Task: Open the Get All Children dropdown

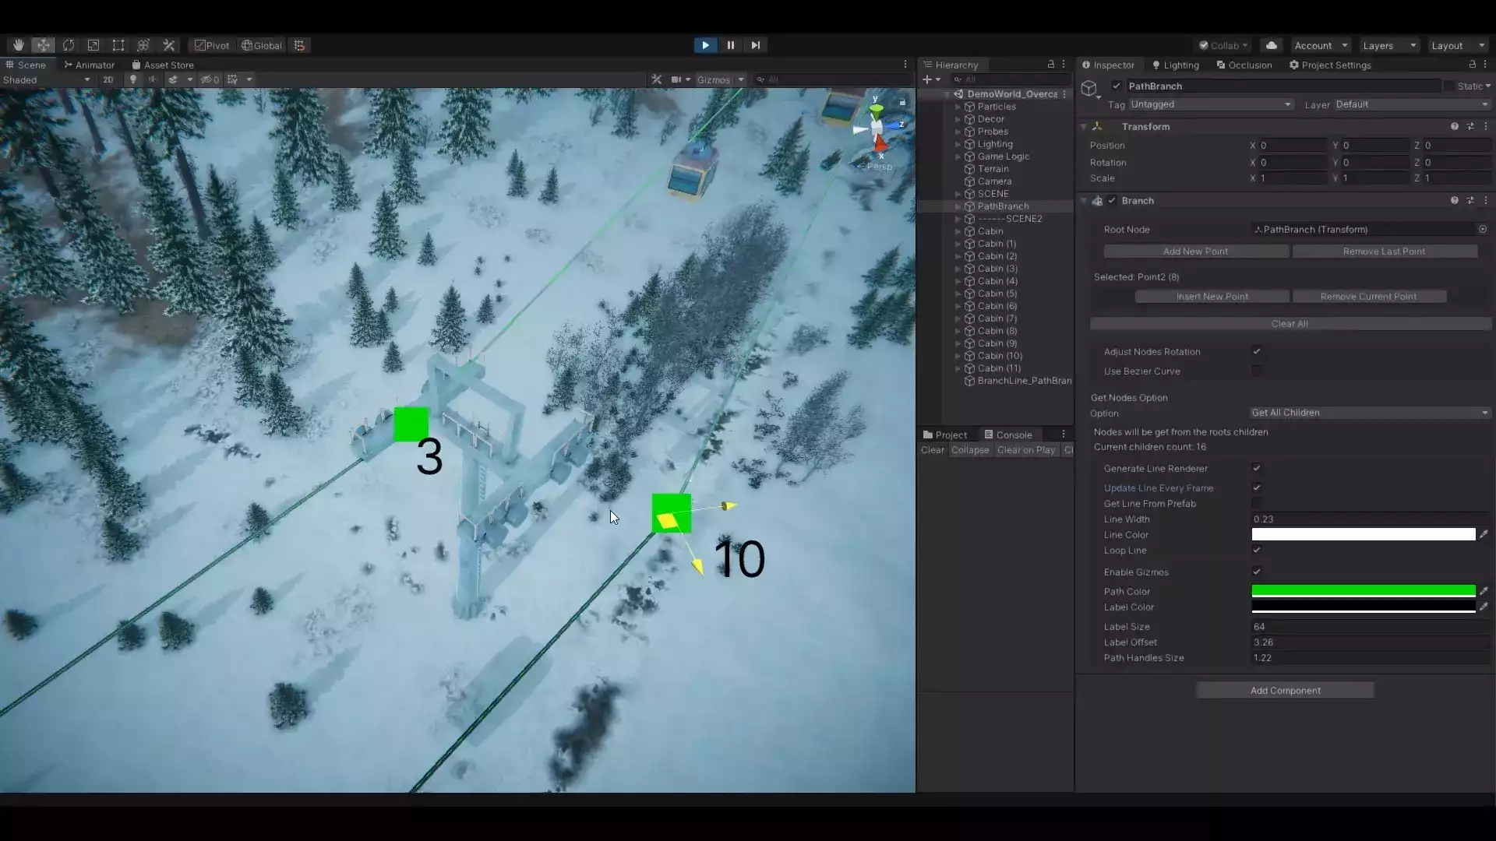Action: pos(1369,413)
